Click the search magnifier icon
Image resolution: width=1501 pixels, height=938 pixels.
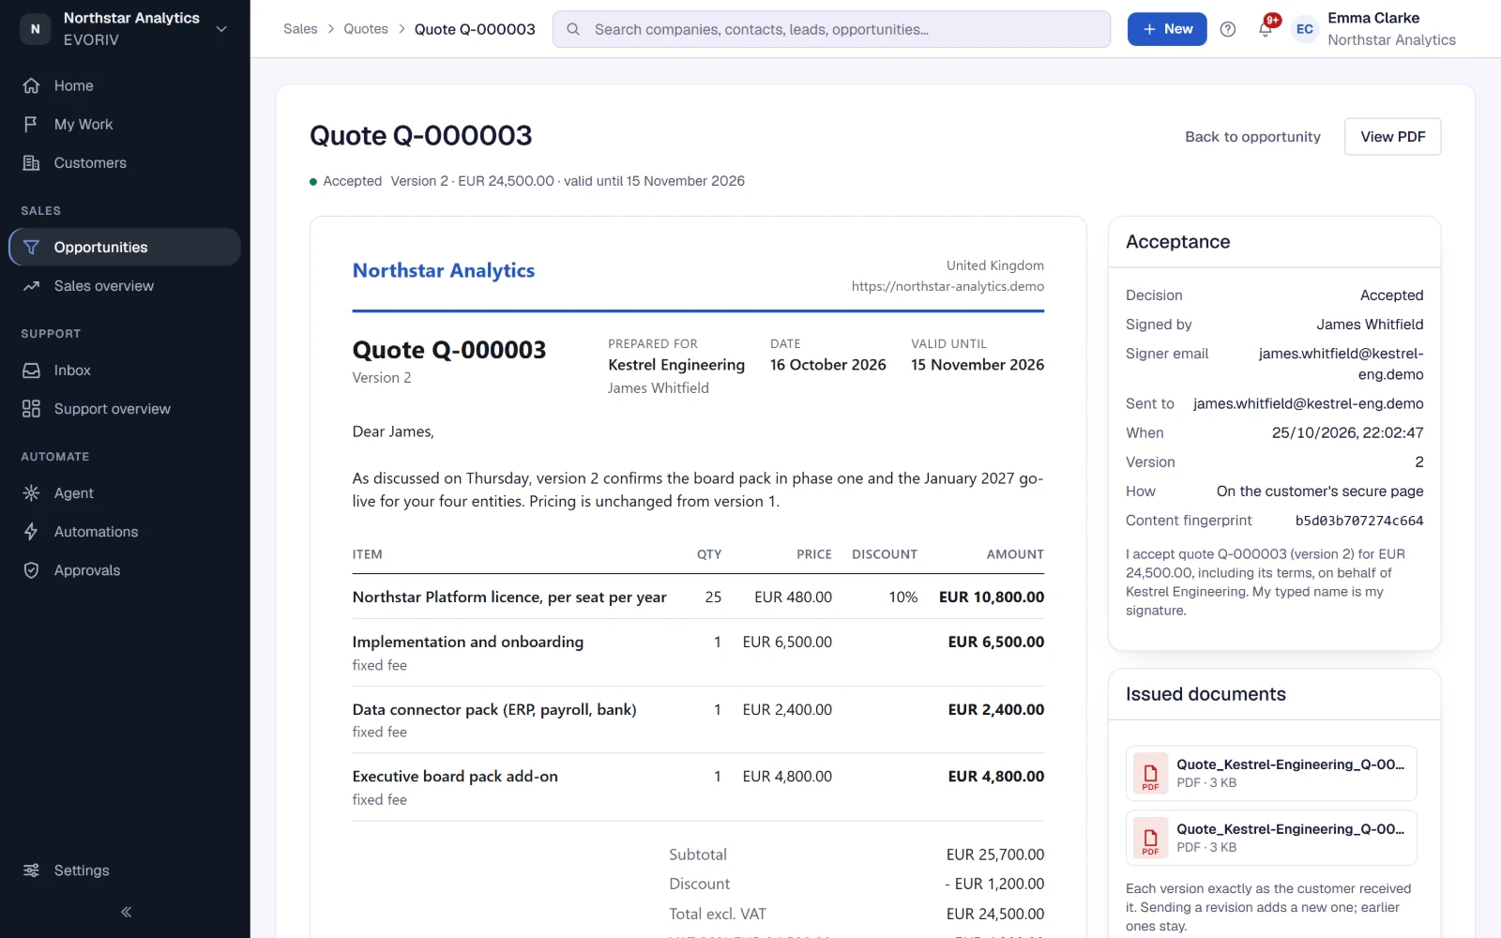tap(573, 29)
